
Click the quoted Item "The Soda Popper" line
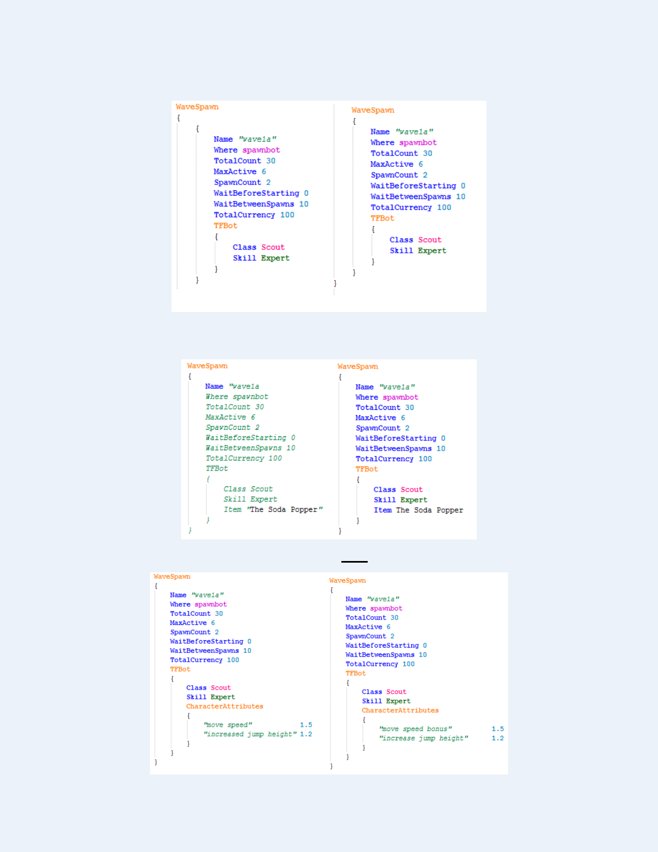coord(273,509)
